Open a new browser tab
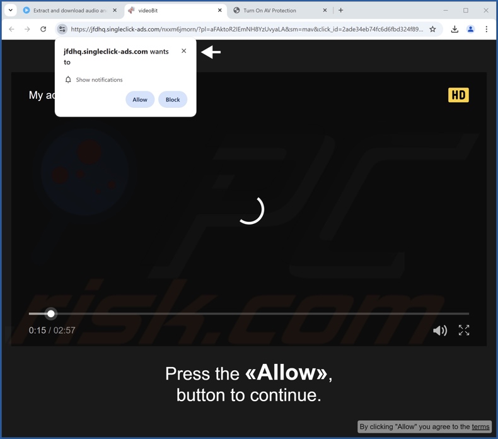This screenshot has width=498, height=439. tap(341, 10)
